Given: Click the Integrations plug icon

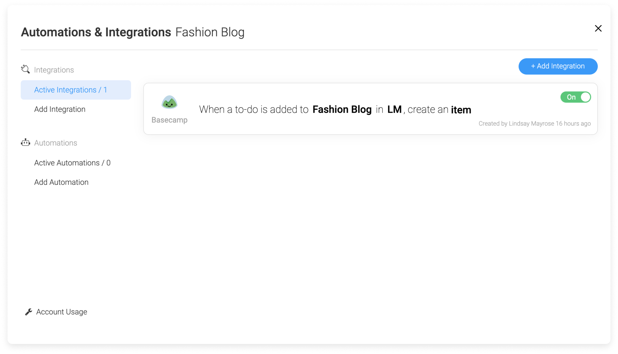Looking at the screenshot, I should pyautogui.click(x=25, y=69).
